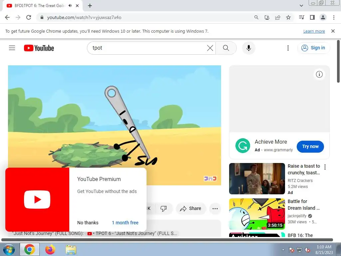Dismiss the Chrome update infobar
The height and width of the screenshot is (256, 341).
pyautogui.click(x=333, y=31)
